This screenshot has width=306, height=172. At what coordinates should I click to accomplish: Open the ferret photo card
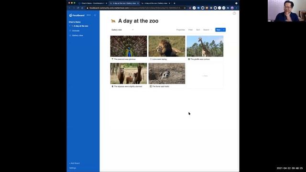(x=167, y=74)
